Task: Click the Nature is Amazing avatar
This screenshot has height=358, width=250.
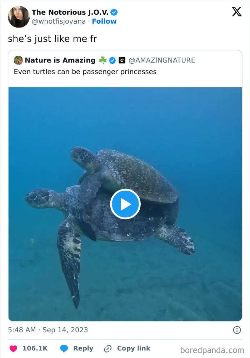Action: tap(18, 60)
